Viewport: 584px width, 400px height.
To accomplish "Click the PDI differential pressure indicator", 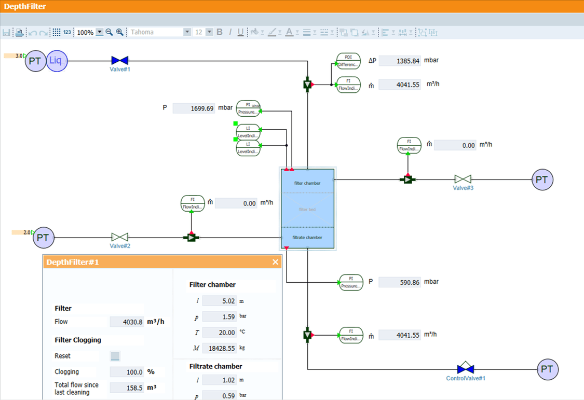I will pyautogui.click(x=348, y=61).
